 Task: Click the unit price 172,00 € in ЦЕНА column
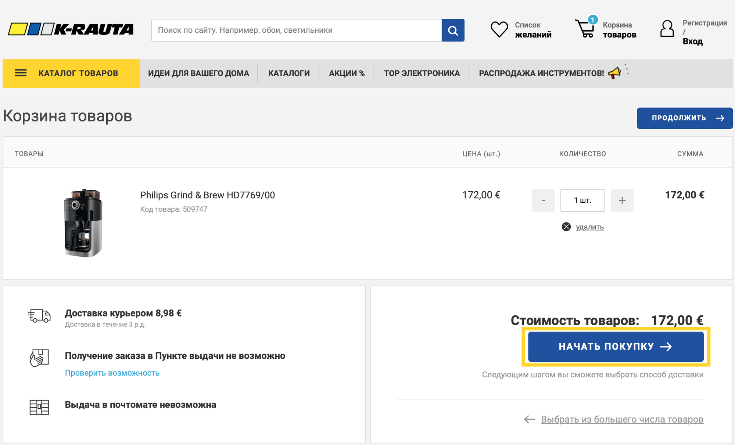[481, 195]
